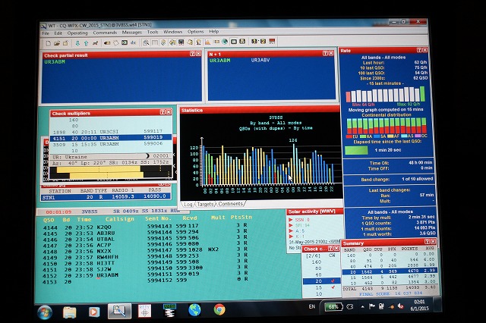
Task: Click the 'dx' toolbar icon
Action: tap(134, 42)
